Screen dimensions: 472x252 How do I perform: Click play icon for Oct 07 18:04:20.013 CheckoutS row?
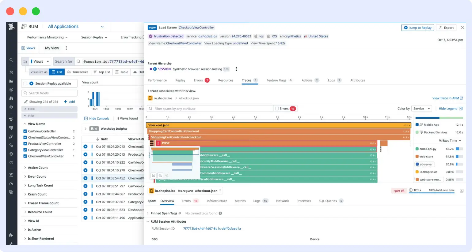pos(86,146)
